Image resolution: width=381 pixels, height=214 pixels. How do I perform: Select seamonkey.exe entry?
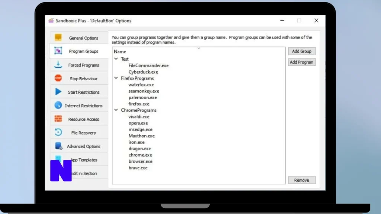pos(144,91)
